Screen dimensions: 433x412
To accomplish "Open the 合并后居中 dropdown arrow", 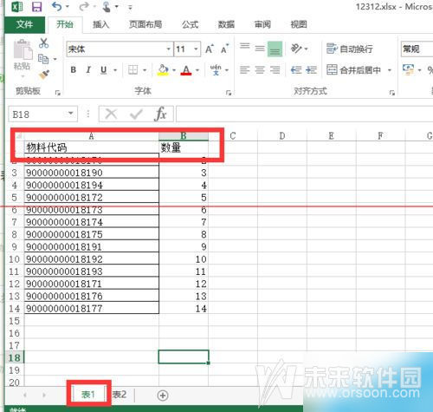I will (390, 70).
